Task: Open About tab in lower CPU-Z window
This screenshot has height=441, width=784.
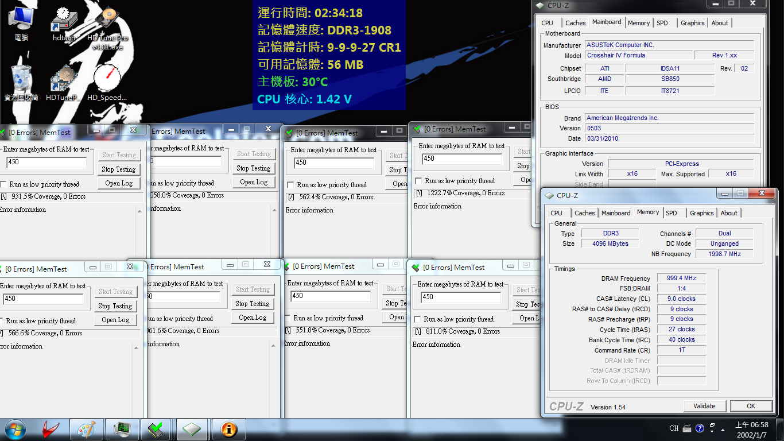Action: (729, 213)
